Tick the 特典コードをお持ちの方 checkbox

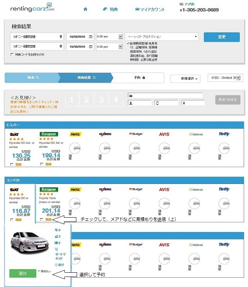(12, 54)
